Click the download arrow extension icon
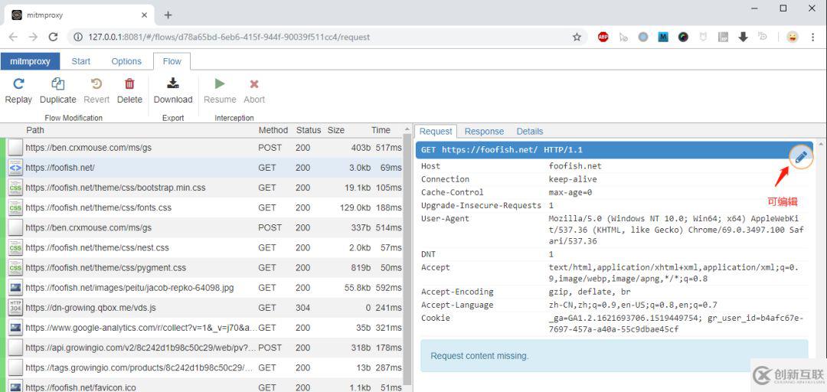The height and width of the screenshot is (392, 827). pyautogui.click(x=743, y=37)
